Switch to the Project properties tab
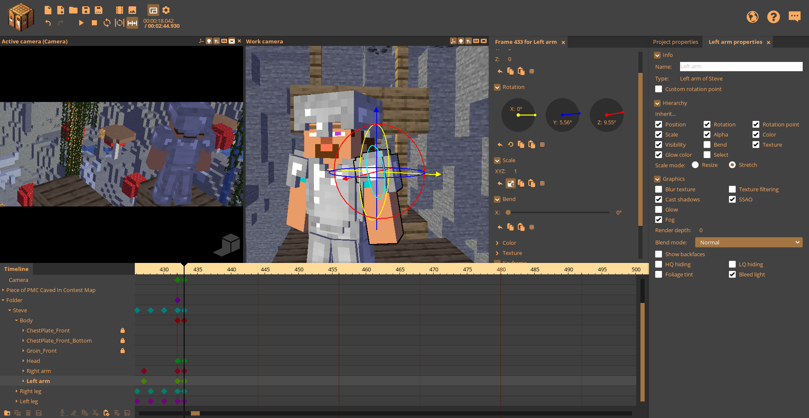This screenshot has width=809, height=418. coord(675,42)
